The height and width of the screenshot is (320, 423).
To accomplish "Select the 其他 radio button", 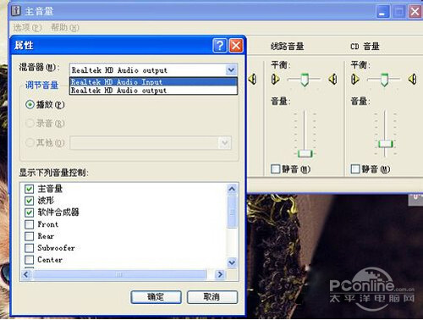I will (30, 142).
